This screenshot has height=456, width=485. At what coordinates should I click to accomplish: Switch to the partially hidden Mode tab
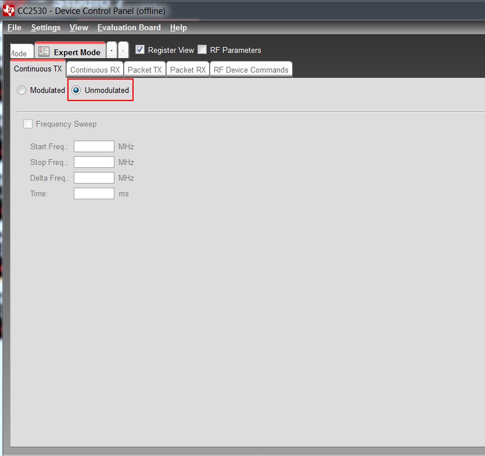(x=21, y=52)
